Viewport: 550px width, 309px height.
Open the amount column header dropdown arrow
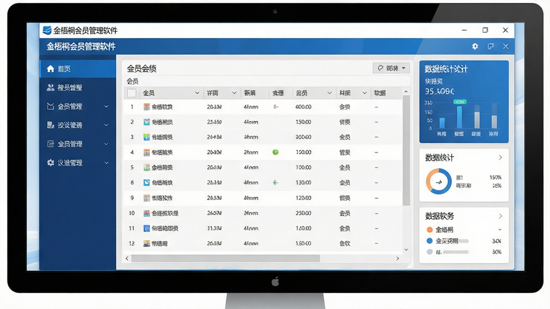coord(329,93)
